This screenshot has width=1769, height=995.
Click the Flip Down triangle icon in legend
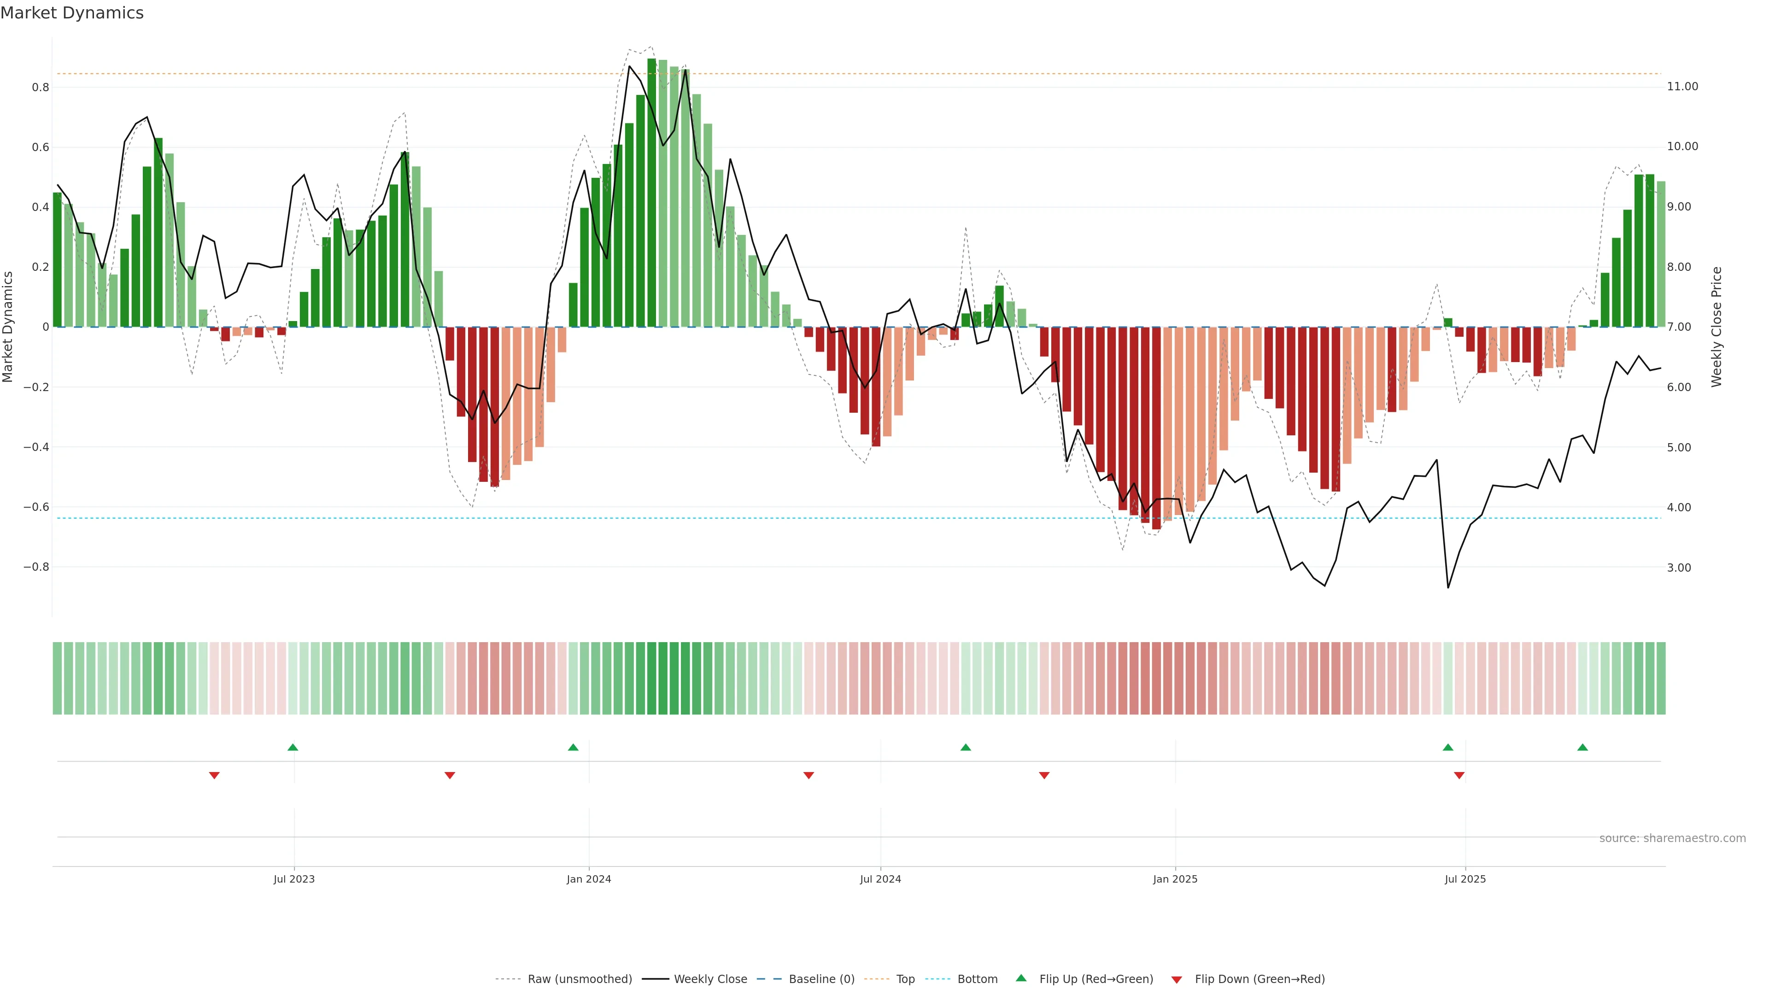1177,980
